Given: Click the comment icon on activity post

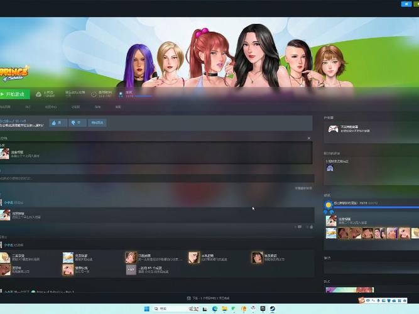Looking at the screenshot, I should (x=300, y=227).
